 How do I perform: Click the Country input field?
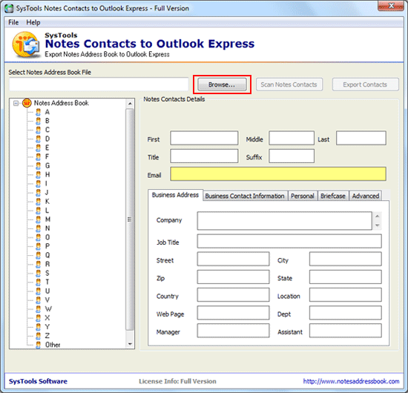(x=233, y=295)
